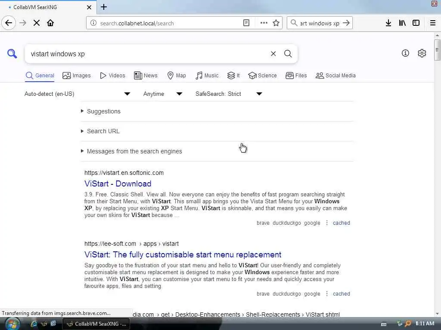441x330 pixels.
Task: Stop page loading with the X button
Action: click(37, 23)
